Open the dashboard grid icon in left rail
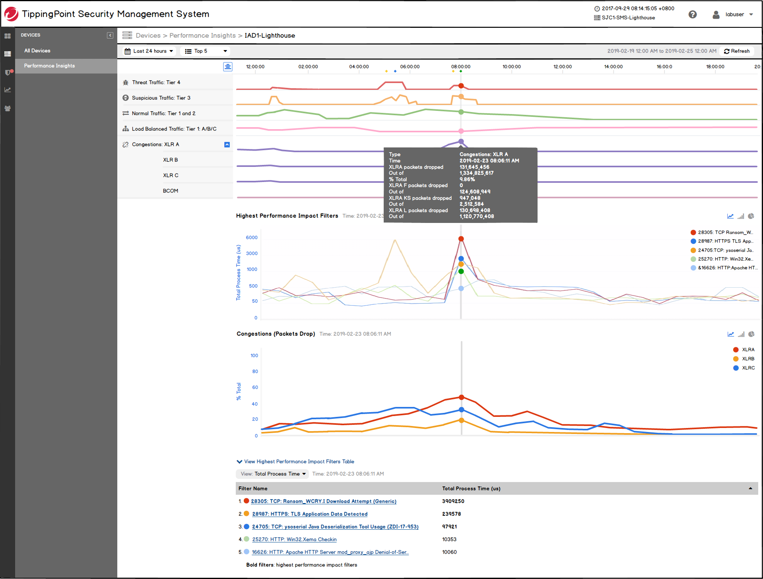The image size is (763, 579). click(x=8, y=36)
